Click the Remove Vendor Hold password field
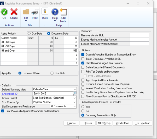The height and width of the screenshot is (139, 157). tap(139, 35)
